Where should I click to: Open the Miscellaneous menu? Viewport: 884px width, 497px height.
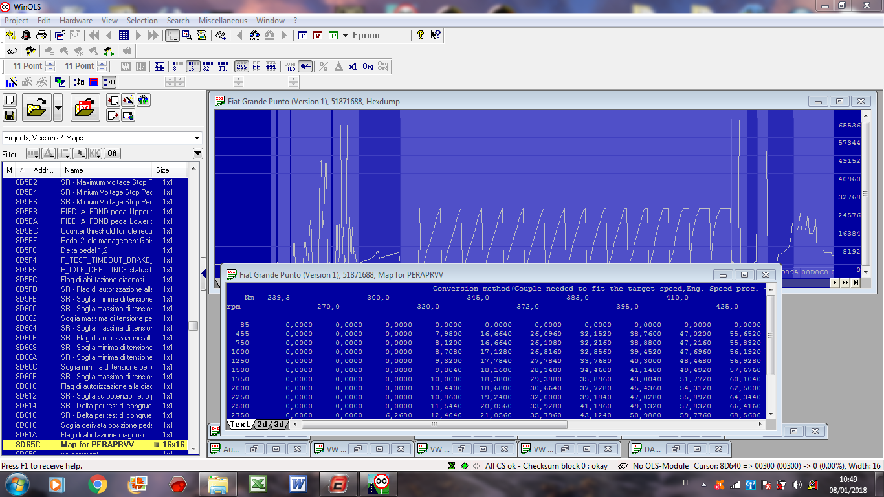(x=224, y=21)
